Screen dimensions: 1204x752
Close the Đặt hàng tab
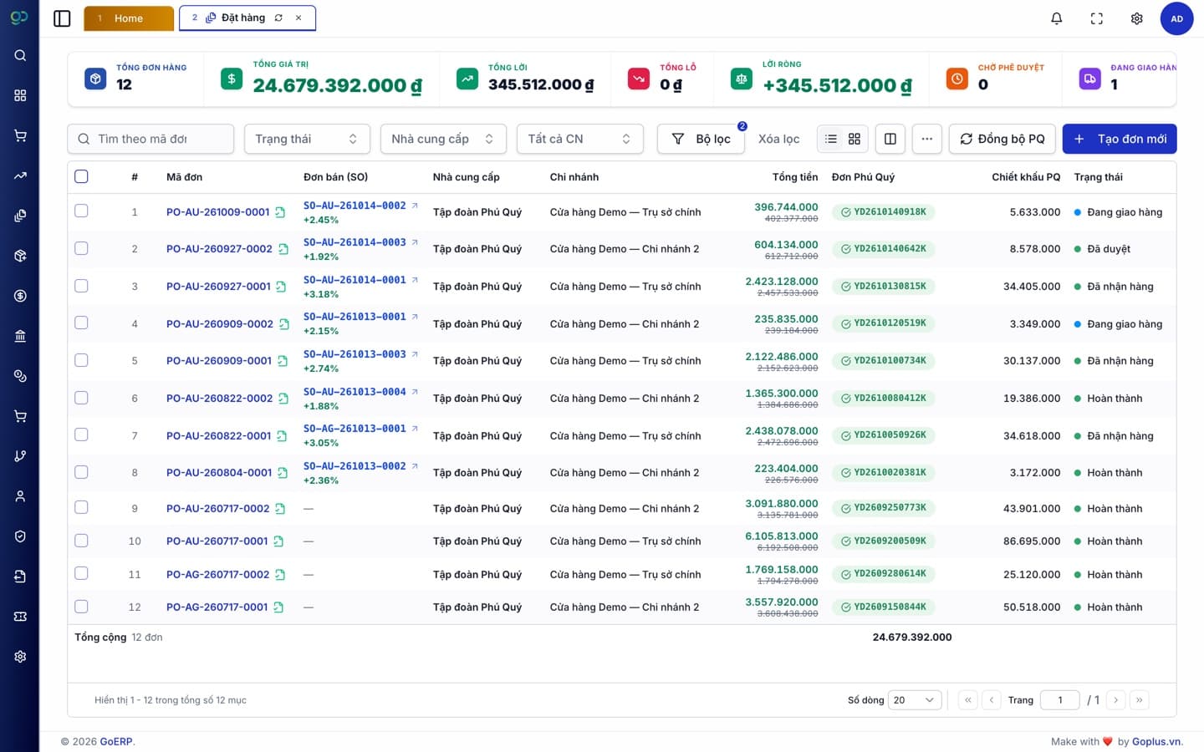[x=298, y=18]
